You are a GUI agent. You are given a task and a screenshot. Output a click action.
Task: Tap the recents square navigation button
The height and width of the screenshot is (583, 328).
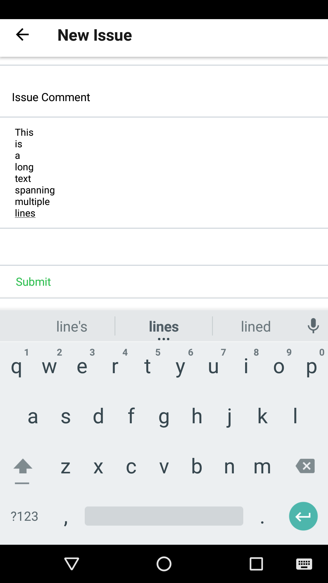point(256,564)
